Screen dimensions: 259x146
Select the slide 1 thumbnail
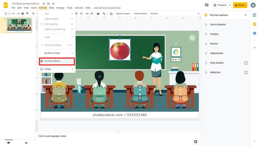point(19,25)
